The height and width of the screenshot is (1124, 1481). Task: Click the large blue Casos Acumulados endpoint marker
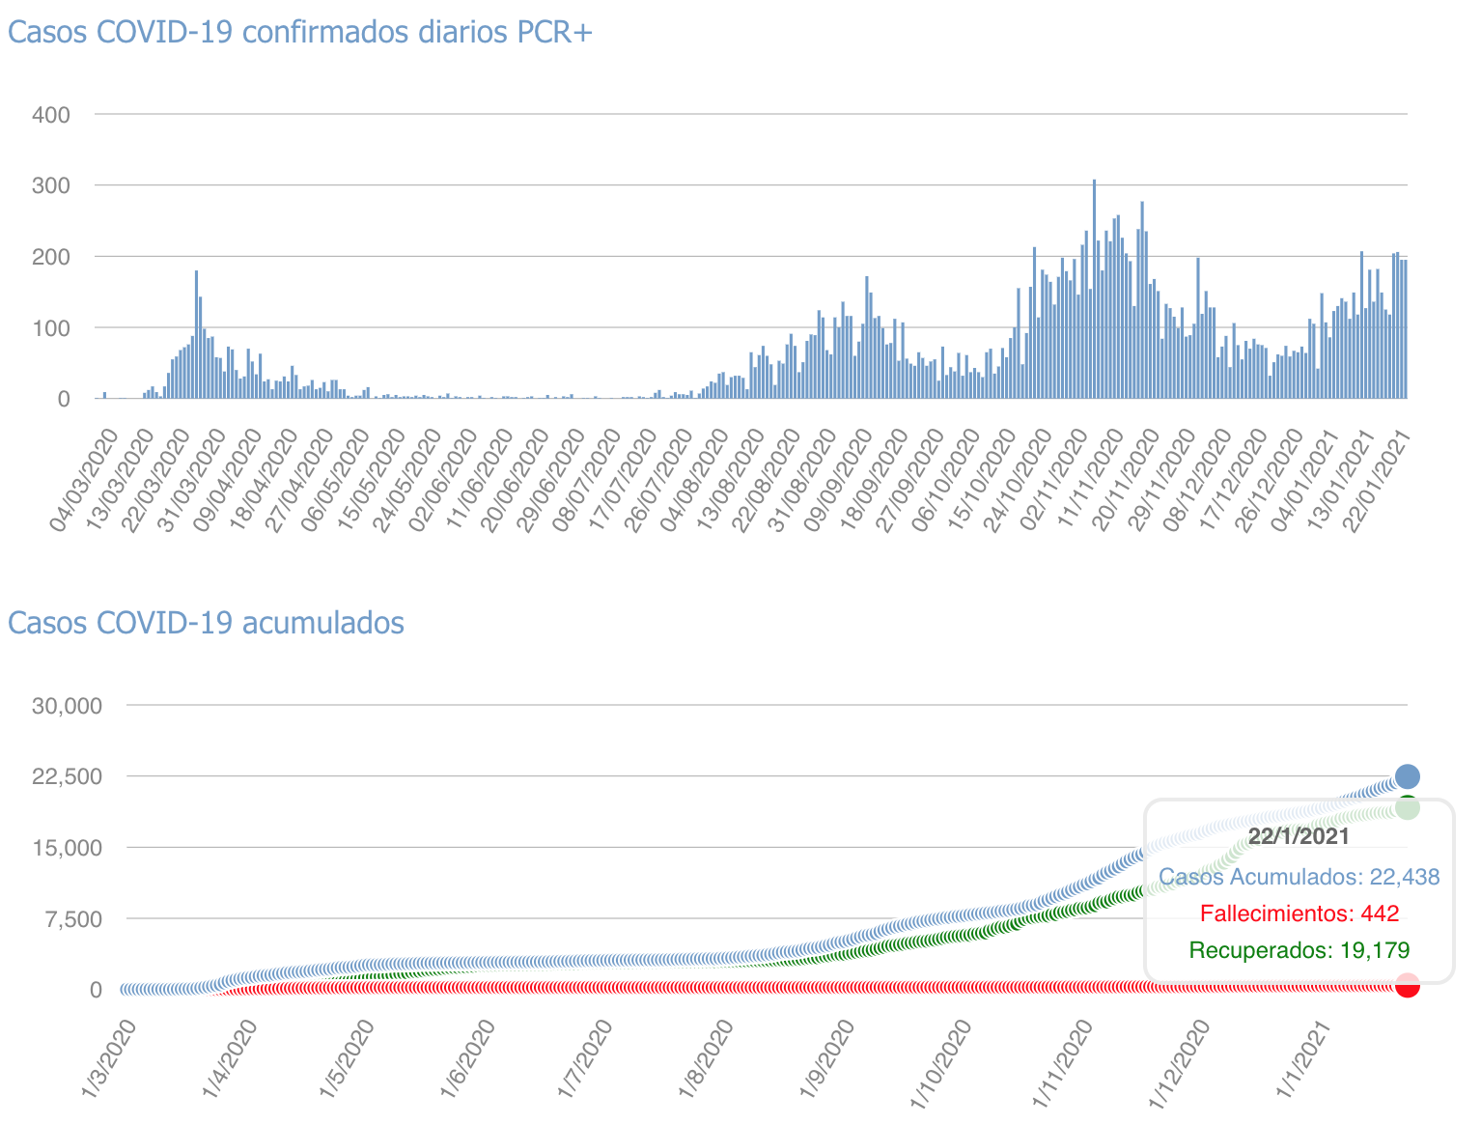coord(1407,776)
